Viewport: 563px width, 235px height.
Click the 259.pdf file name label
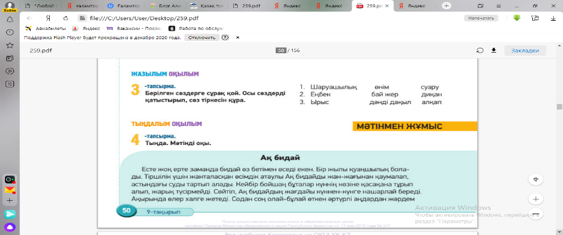[x=40, y=51]
